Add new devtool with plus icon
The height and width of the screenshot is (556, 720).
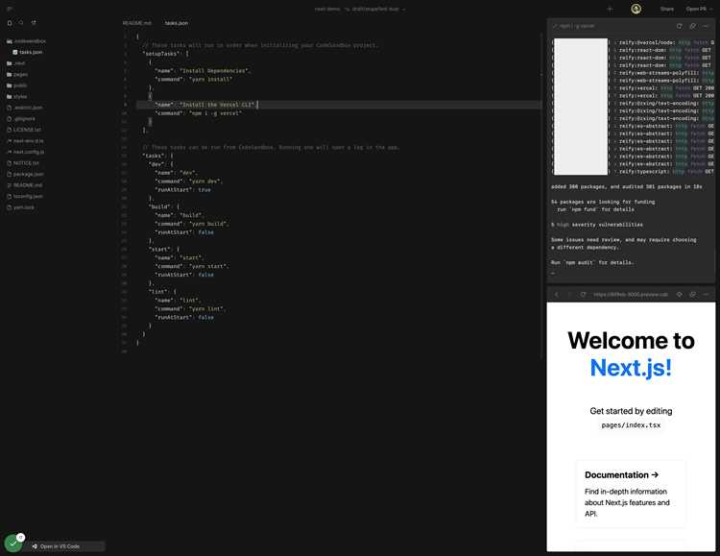click(x=610, y=9)
